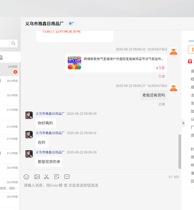Open chat history speech bubble icon
The width and height of the screenshot is (194, 210).
(67, 177)
